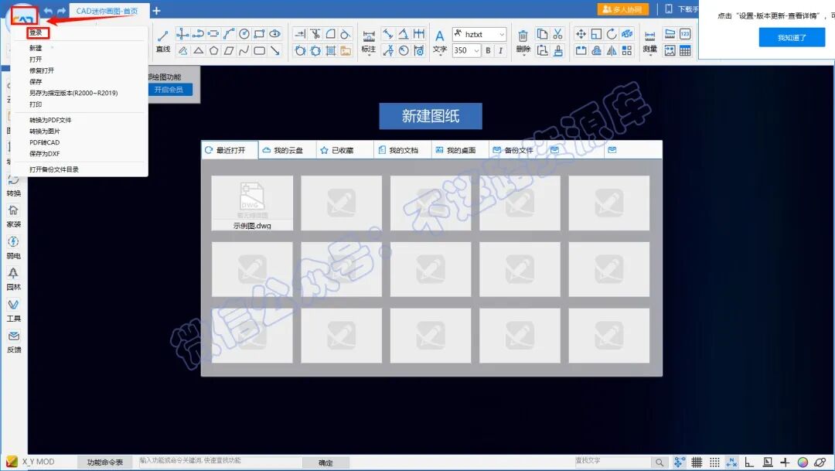
Task: Click the cut scissors icon
Action: (x=557, y=34)
